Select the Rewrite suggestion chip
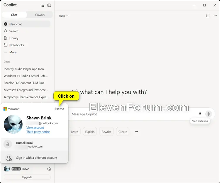220x183 pixels. [x=106, y=132]
